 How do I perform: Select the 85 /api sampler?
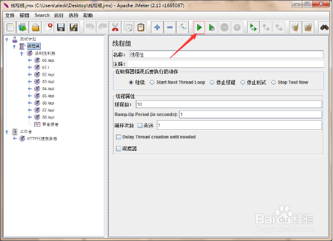coord(48,96)
